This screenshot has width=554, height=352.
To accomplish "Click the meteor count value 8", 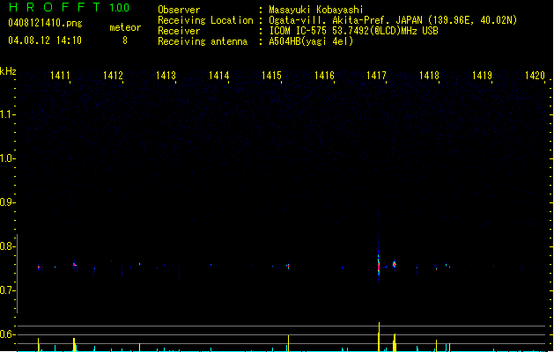I will (x=125, y=40).
